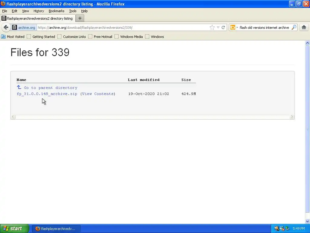Click the 19-Oct-2020 21:02 date text
310x233 pixels.
click(148, 94)
